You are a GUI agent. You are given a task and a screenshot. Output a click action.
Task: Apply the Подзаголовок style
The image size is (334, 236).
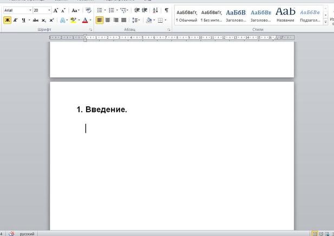pyautogui.click(x=310, y=16)
